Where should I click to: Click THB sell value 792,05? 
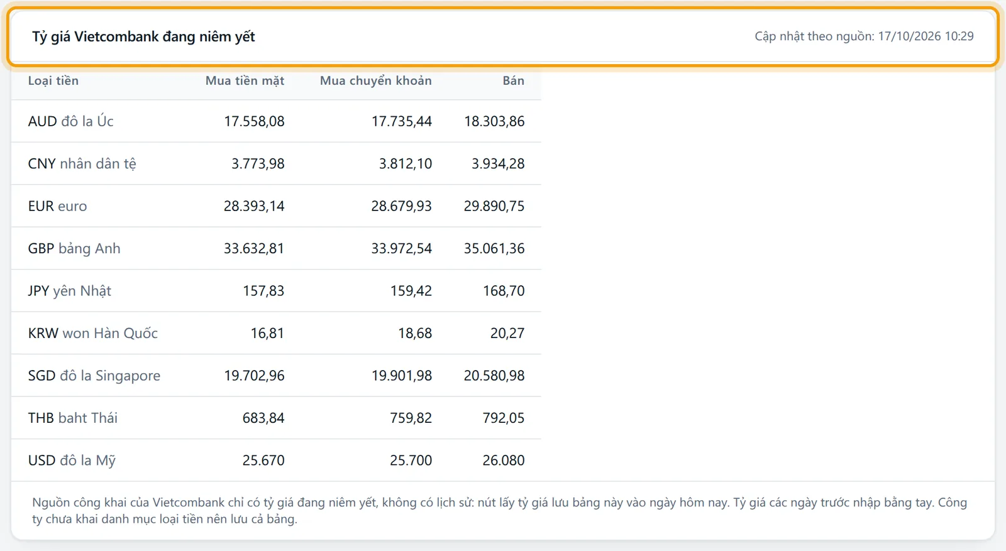point(504,418)
